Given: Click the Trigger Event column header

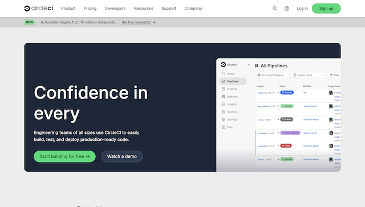Looking at the screenshot, I should click(334, 86).
